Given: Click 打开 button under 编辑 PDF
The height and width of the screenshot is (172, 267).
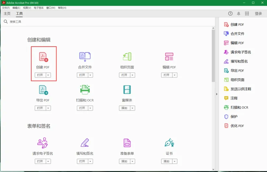Looking at the screenshot, I should coord(167,75).
